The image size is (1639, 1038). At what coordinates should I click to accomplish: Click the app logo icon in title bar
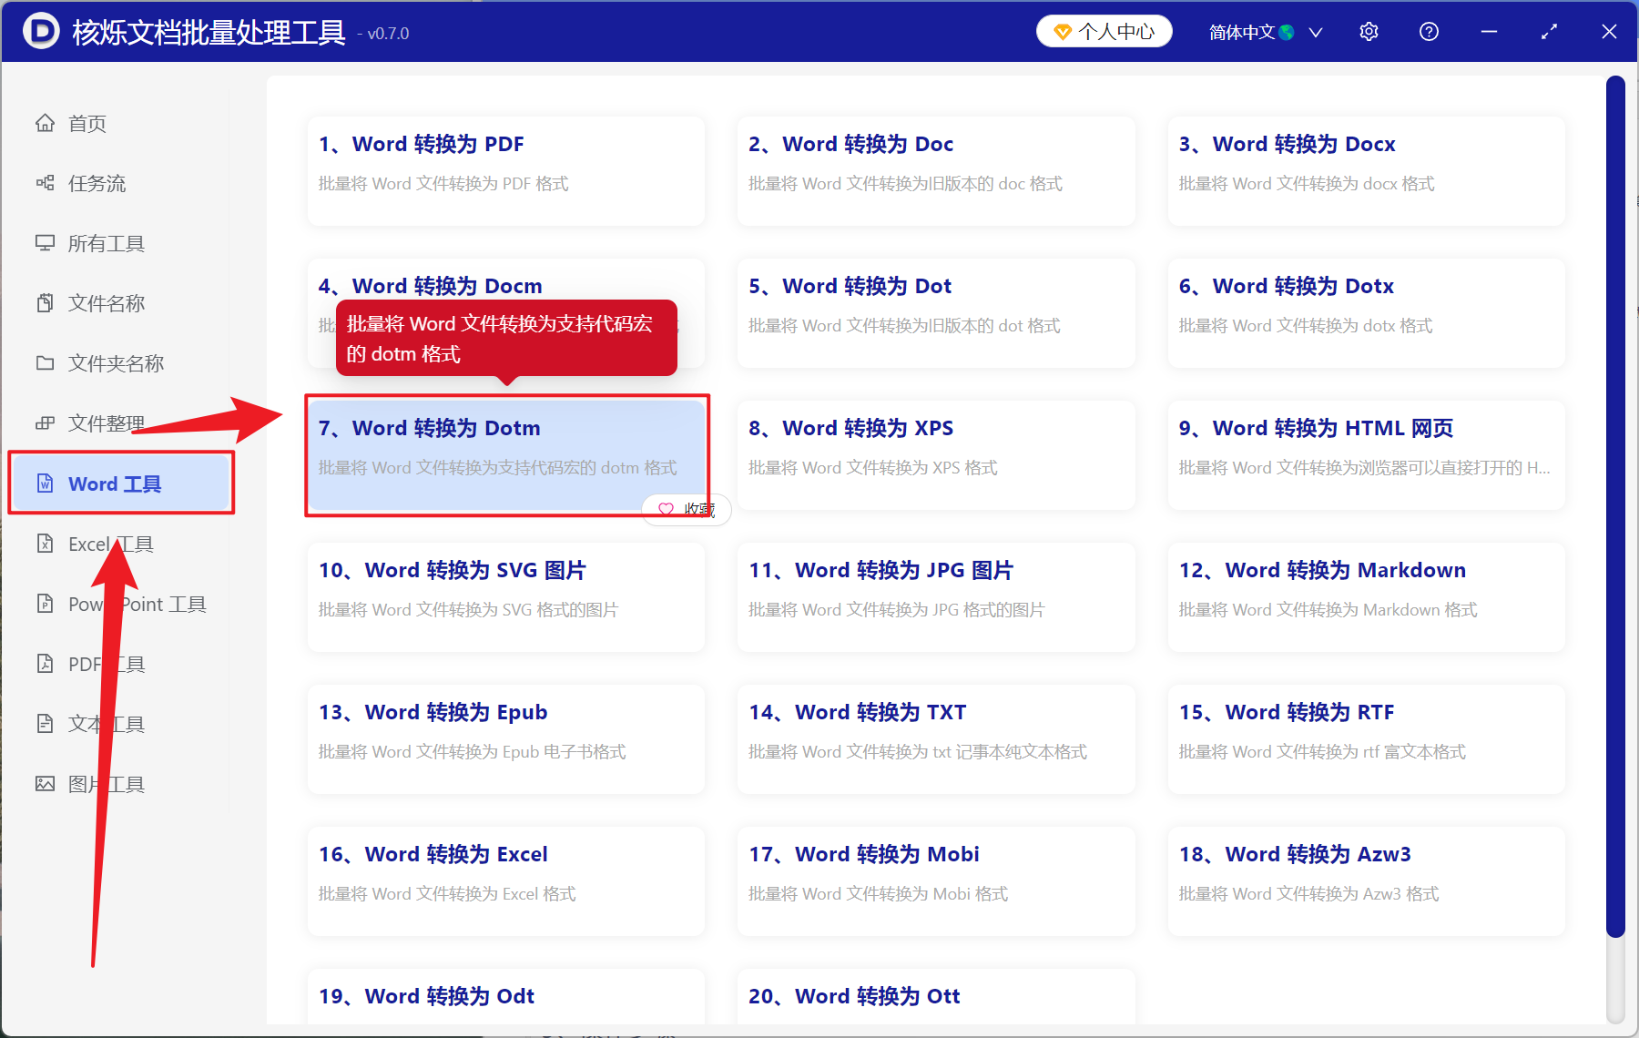[41, 32]
